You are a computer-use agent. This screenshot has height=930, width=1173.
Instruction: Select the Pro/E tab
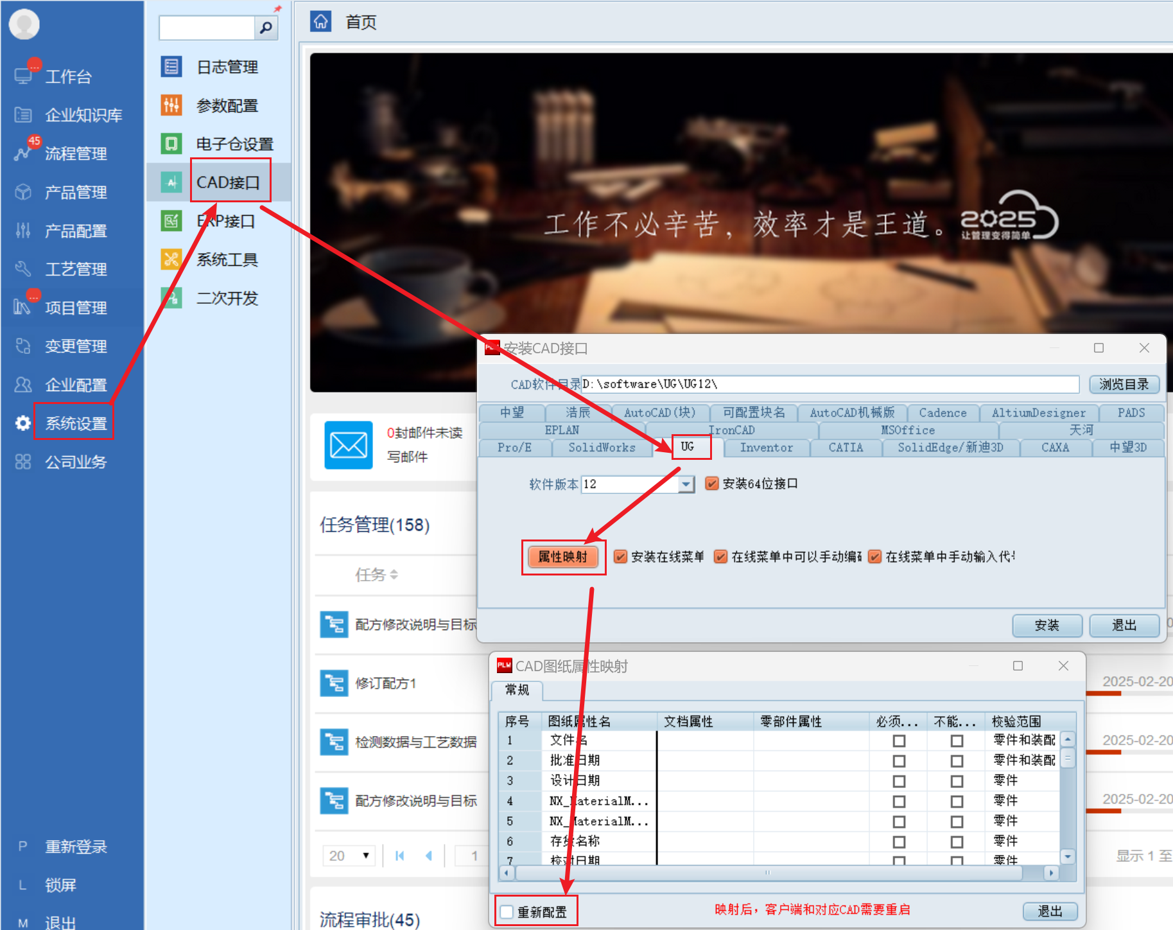tap(514, 448)
